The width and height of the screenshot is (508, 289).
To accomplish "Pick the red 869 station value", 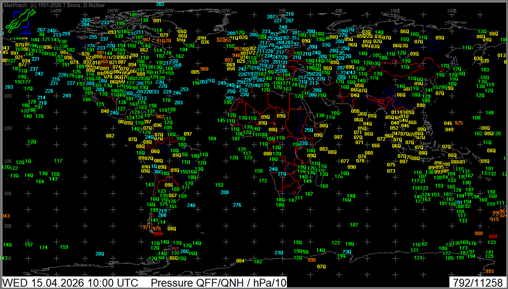I will point(158,234).
